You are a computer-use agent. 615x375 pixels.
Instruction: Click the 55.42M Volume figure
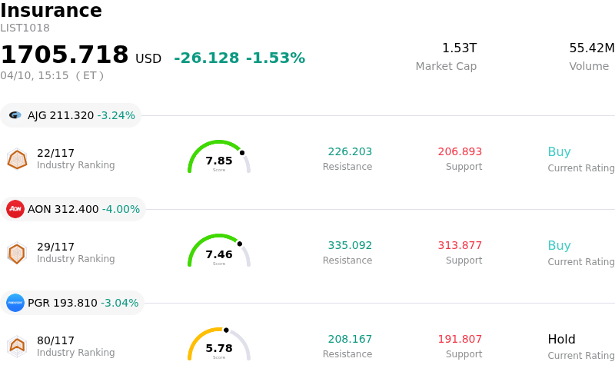tap(591, 48)
